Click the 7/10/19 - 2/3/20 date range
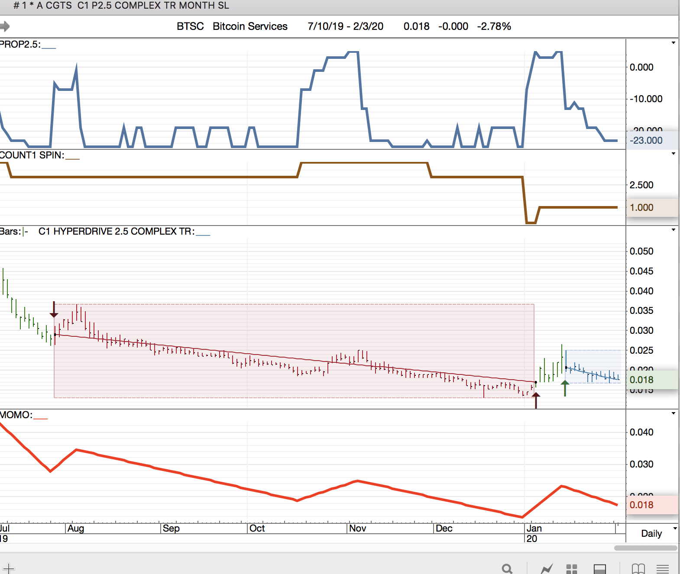The image size is (680, 574). (346, 26)
